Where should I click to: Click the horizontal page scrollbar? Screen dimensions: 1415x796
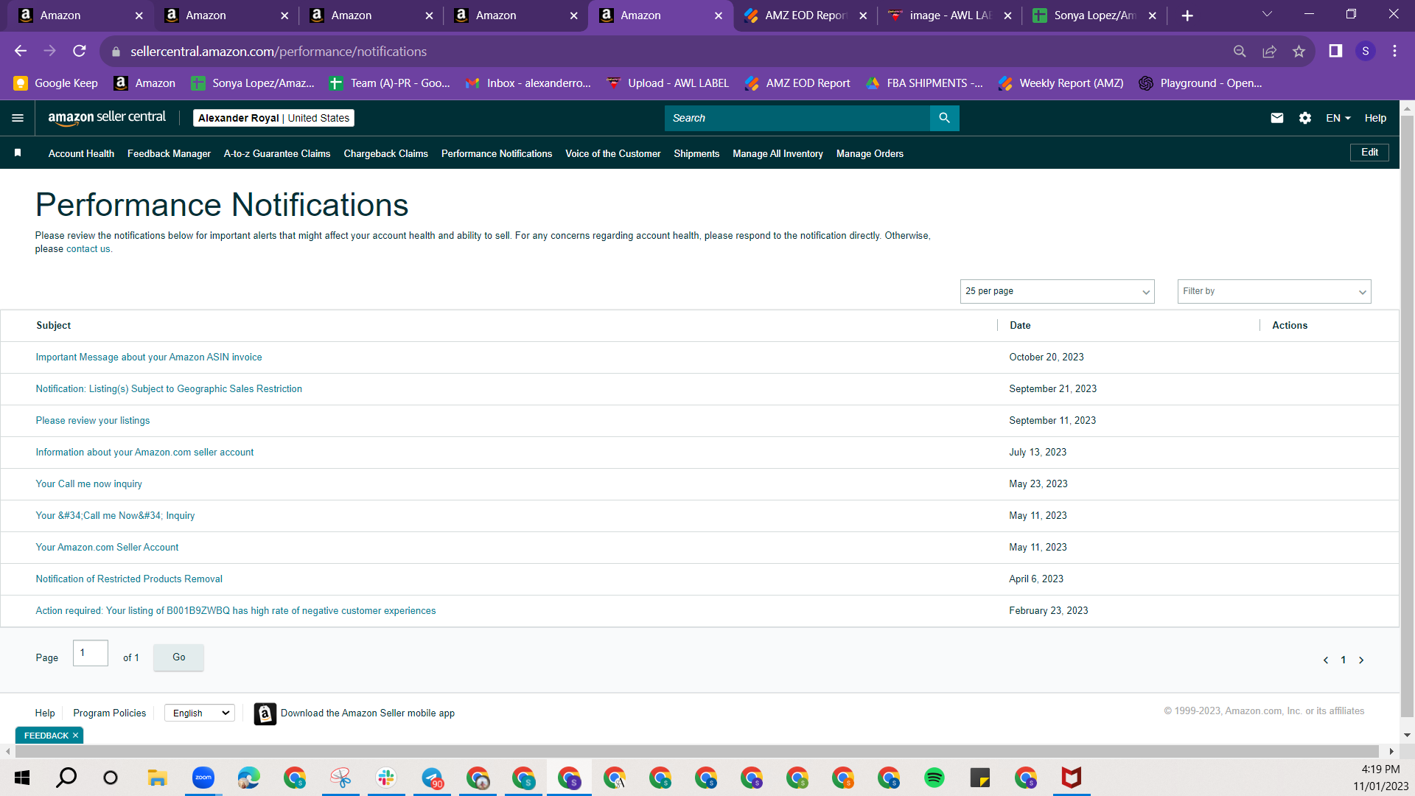[x=697, y=751]
